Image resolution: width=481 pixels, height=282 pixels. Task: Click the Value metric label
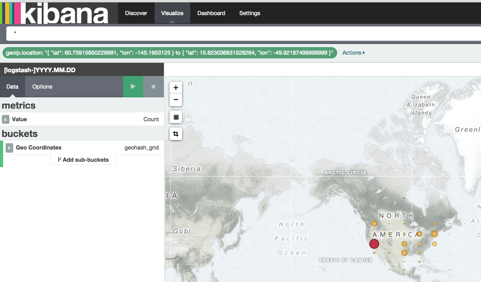(x=19, y=119)
